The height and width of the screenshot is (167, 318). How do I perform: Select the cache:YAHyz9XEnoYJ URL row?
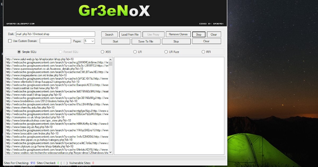57,130
